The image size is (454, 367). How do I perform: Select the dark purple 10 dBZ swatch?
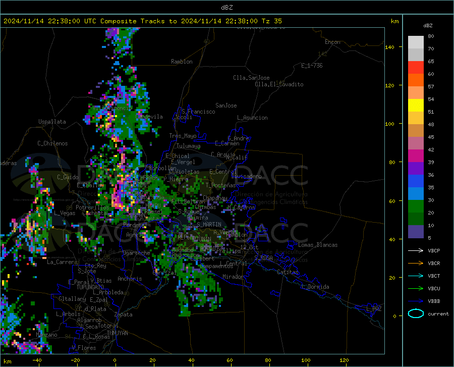click(x=416, y=232)
